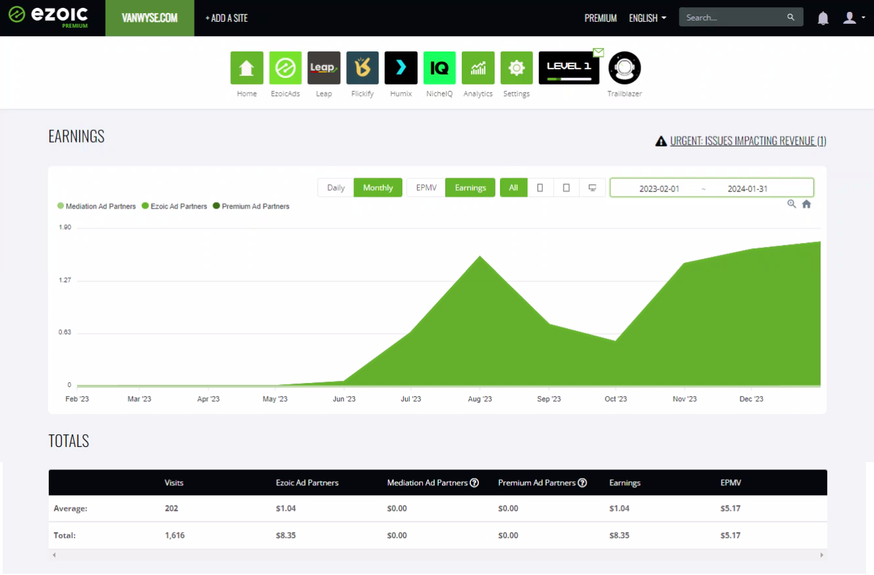Screen dimensions: 874x575
Task: Click the Average: row label
Action: (x=71, y=509)
